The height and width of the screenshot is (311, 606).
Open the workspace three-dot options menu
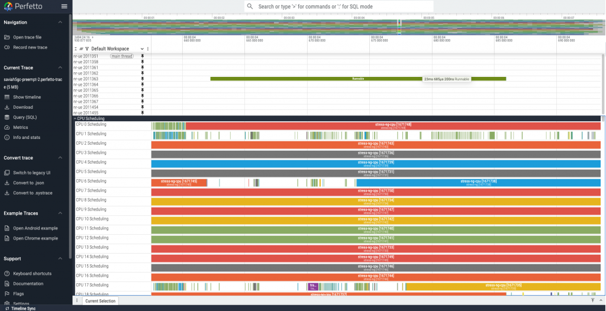147,49
